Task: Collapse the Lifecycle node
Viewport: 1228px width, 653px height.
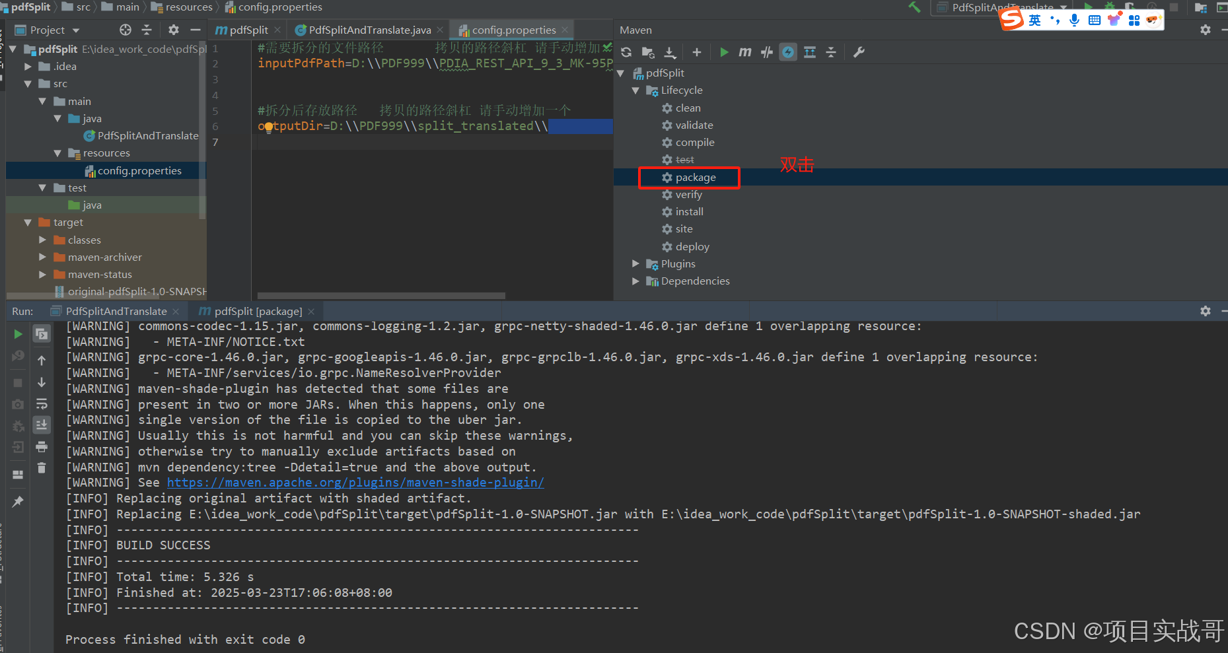Action: coord(635,90)
